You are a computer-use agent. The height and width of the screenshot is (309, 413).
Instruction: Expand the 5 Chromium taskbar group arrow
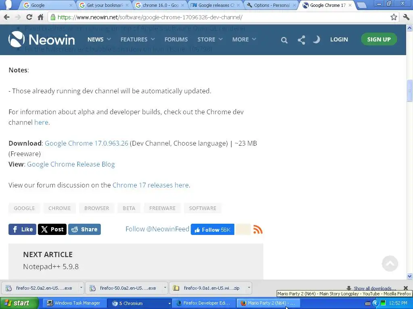[x=169, y=303]
